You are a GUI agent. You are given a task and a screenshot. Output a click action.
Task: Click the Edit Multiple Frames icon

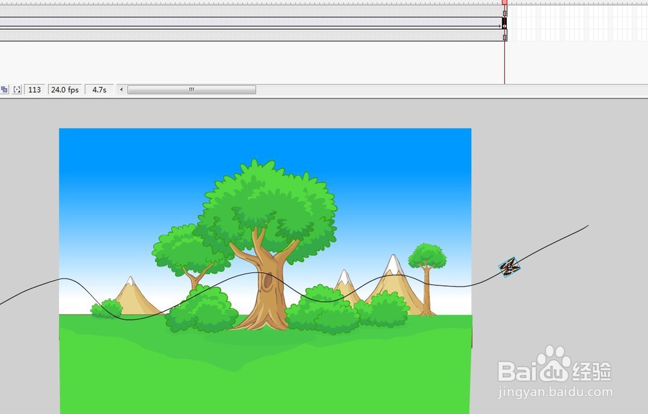tap(4, 89)
